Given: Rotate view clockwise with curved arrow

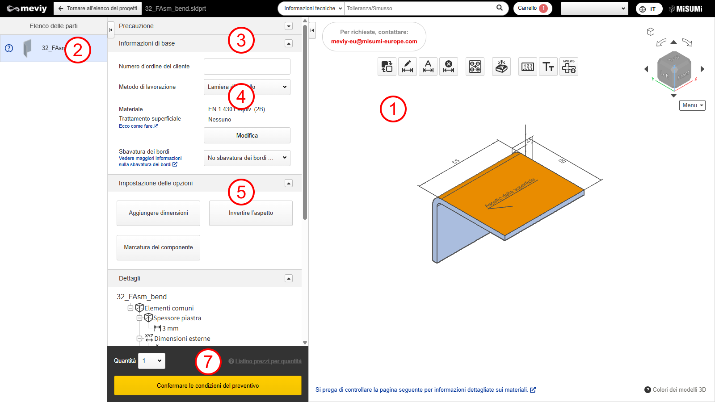Looking at the screenshot, I should point(687,42).
